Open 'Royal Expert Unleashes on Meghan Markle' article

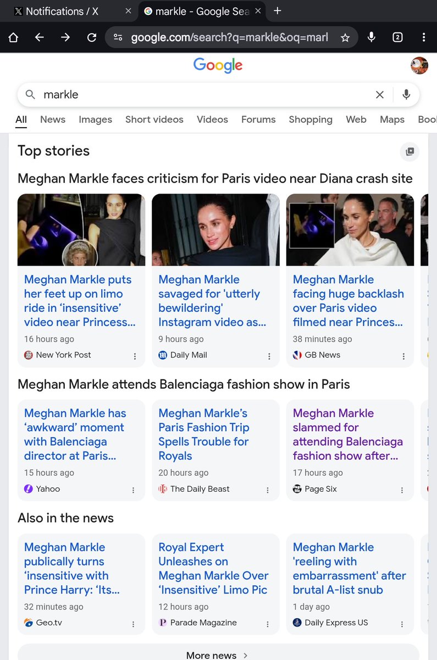pos(213,569)
